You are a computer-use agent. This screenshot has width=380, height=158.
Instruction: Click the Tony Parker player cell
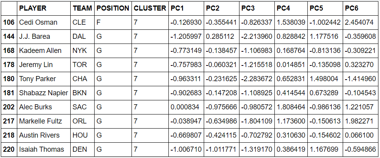(44, 79)
